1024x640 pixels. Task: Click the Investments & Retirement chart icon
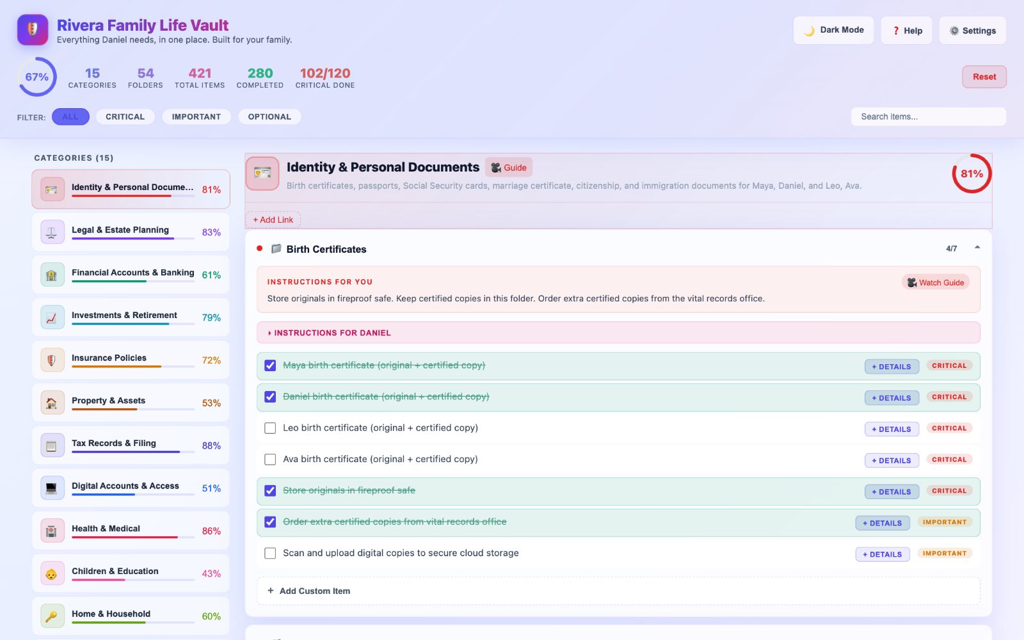(52, 317)
